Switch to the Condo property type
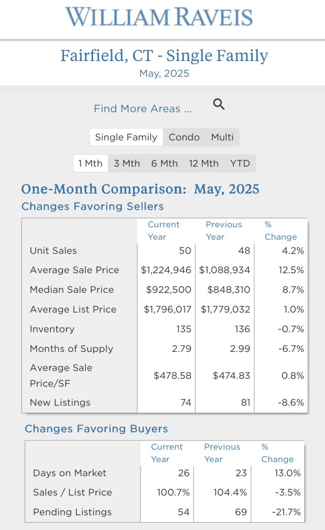This screenshot has height=530, width=325. coord(184,137)
